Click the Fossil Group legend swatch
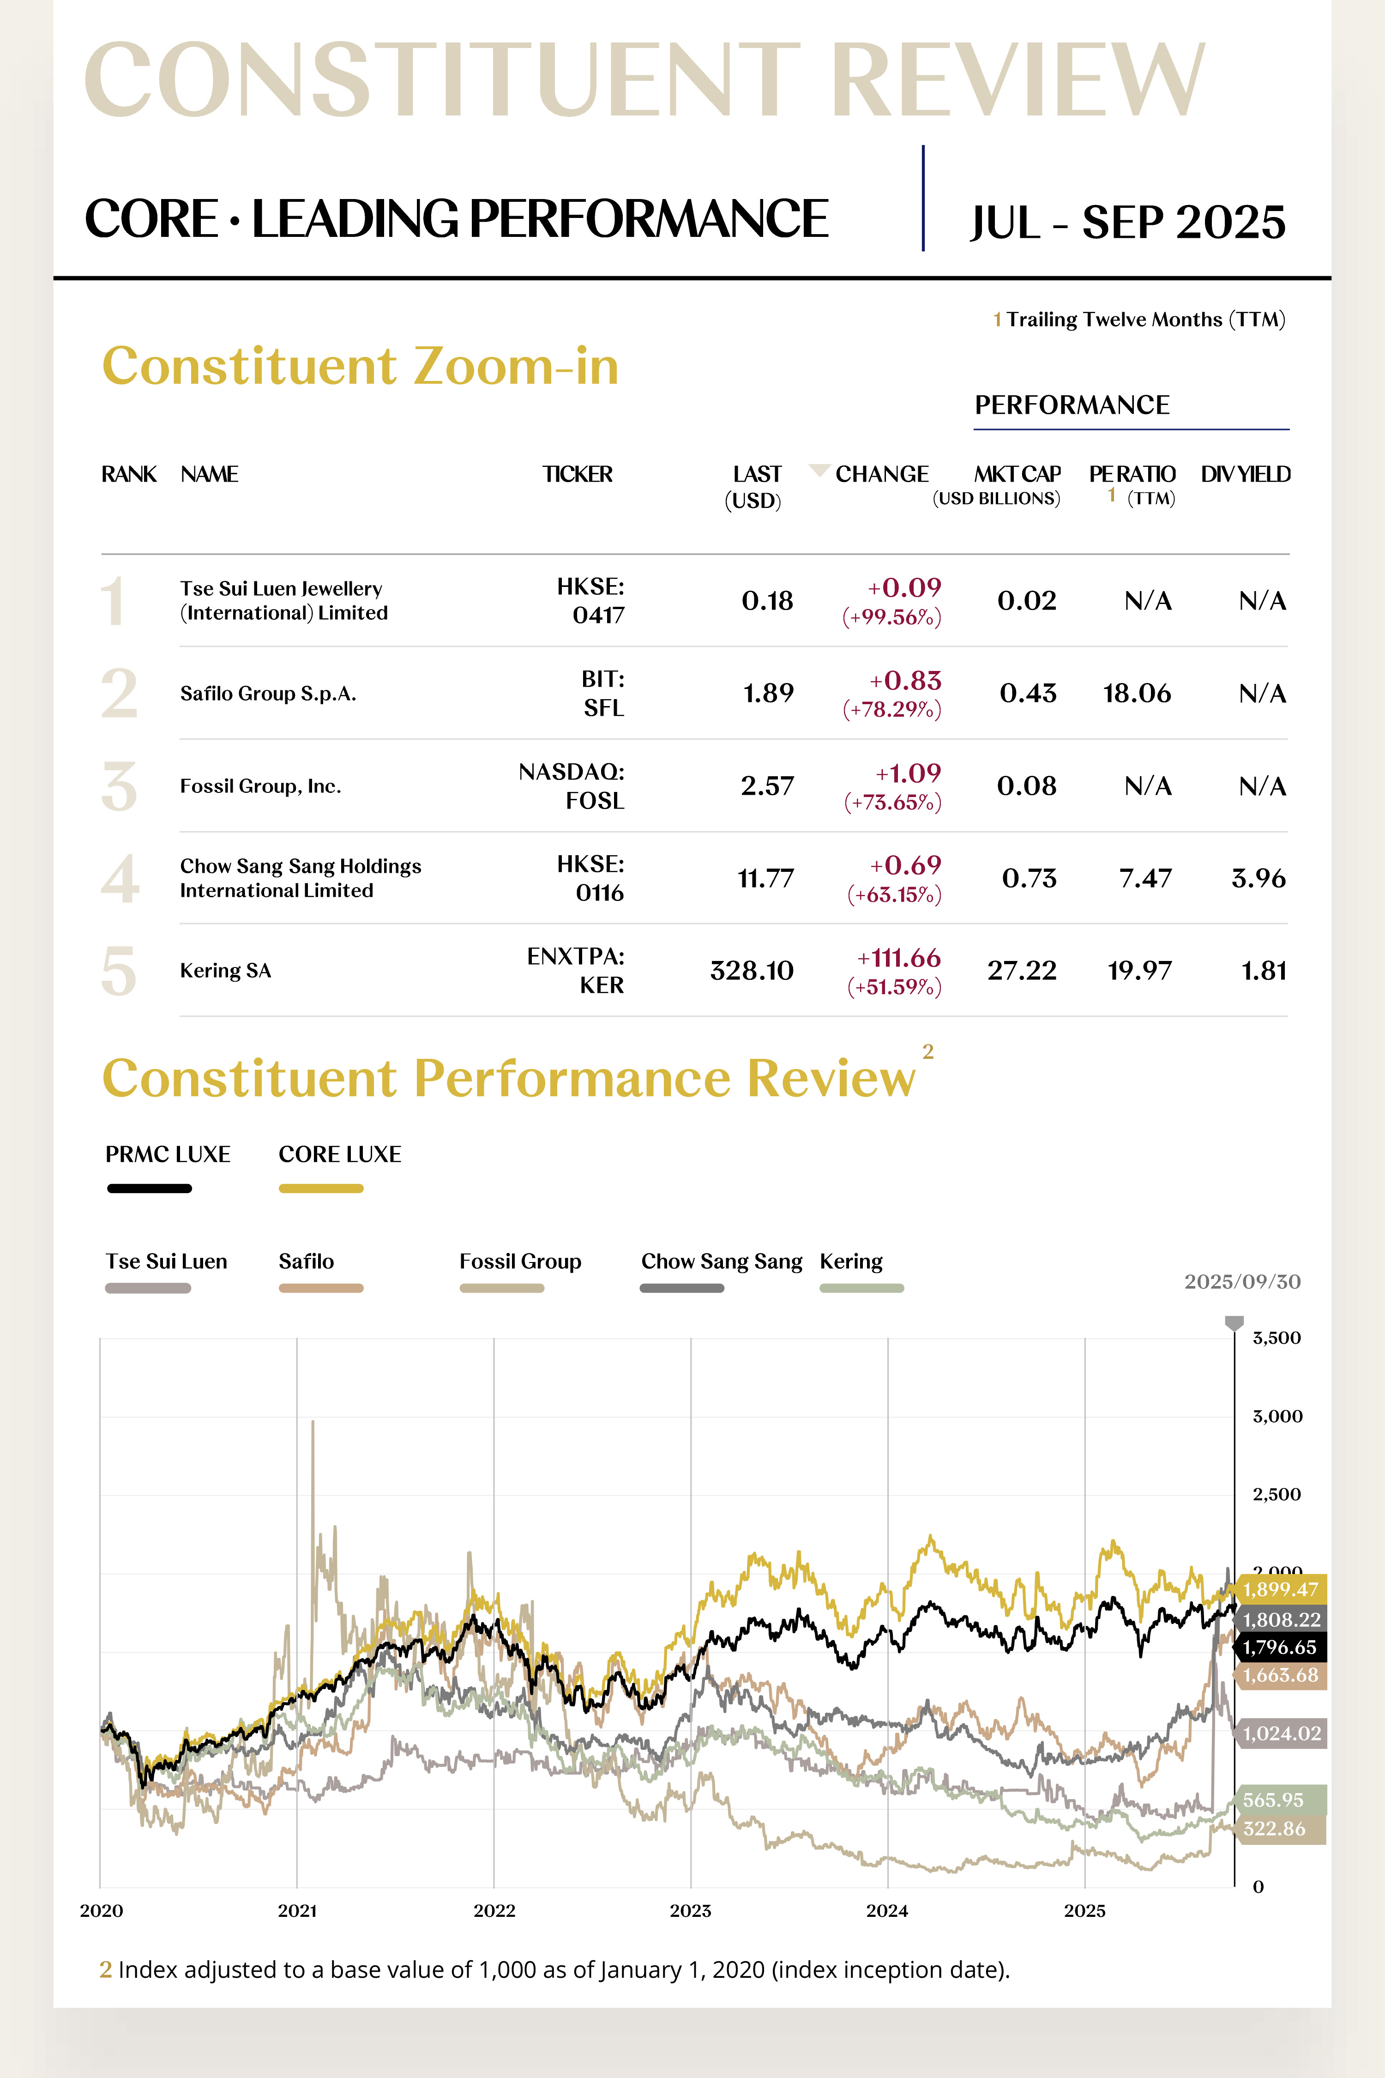This screenshot has height=2078, width=1385. point(502,1288)
